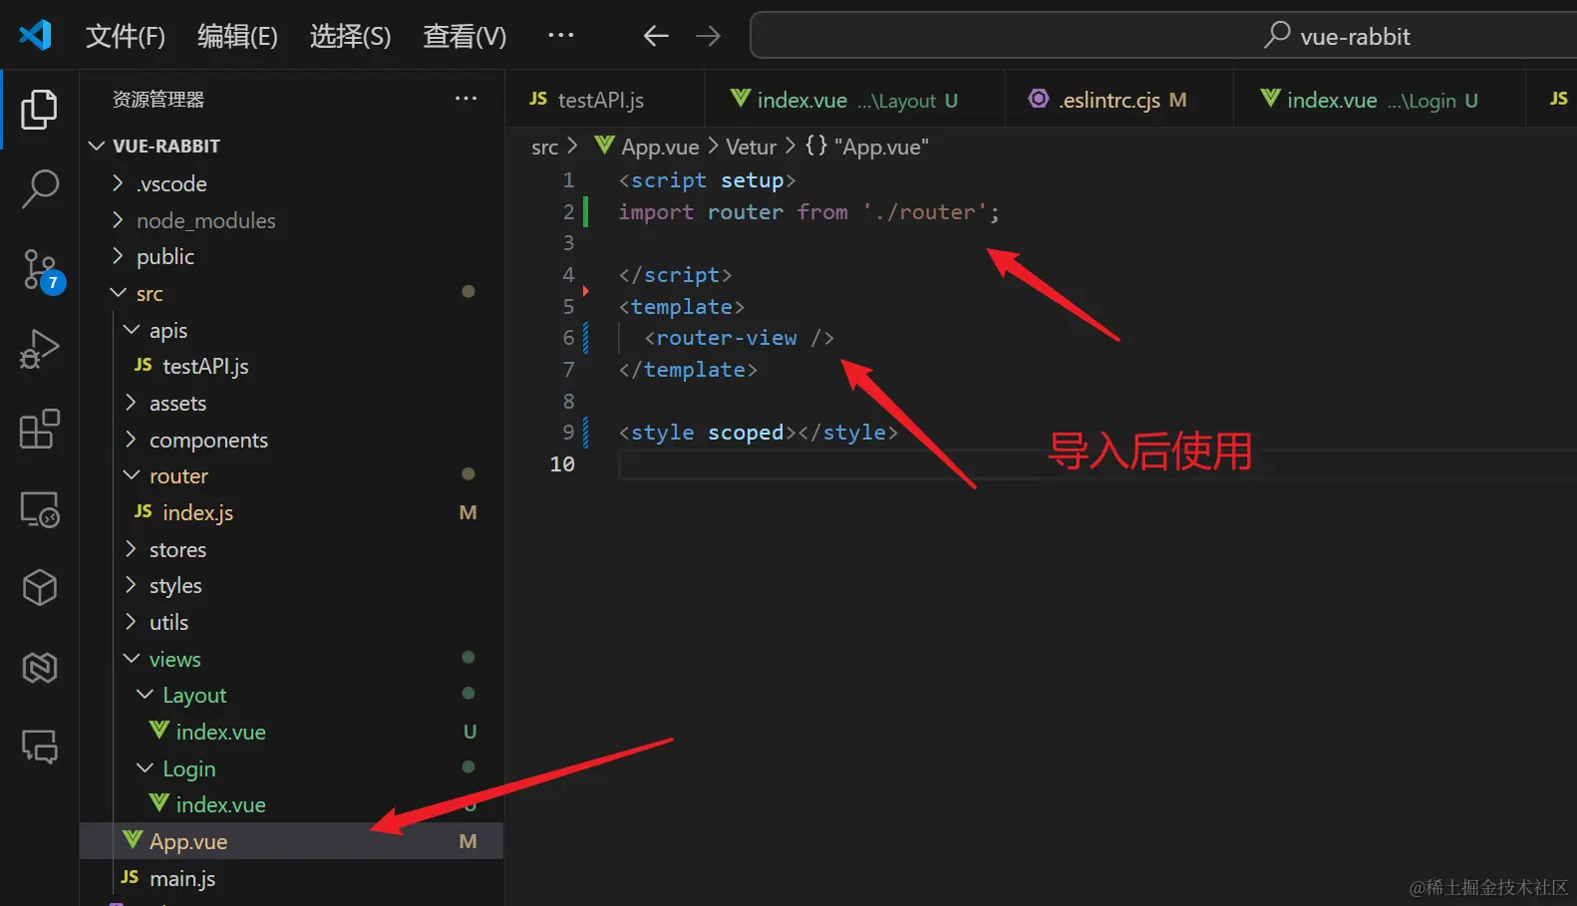1577x906 pixels.
Task: Collapse the Layout folder
Action: pos(291,695)
